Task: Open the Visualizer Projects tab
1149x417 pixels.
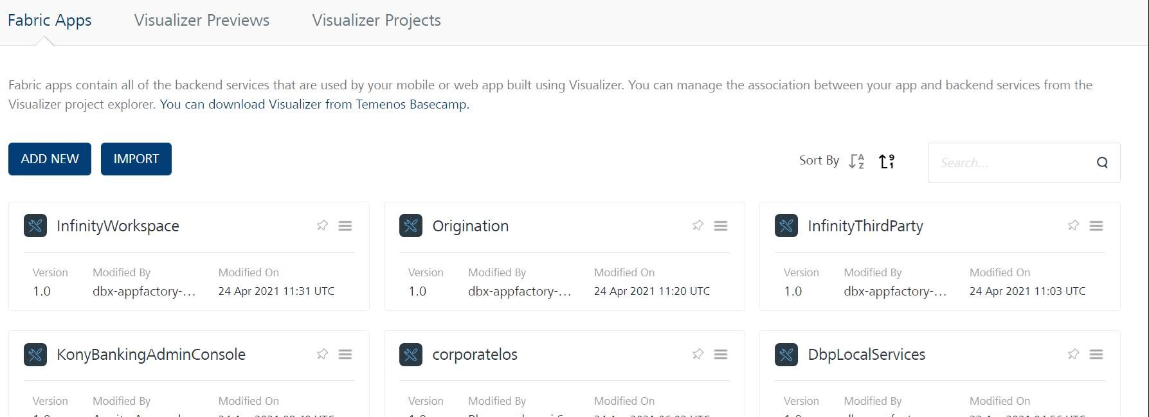Action: click(376, 21)
